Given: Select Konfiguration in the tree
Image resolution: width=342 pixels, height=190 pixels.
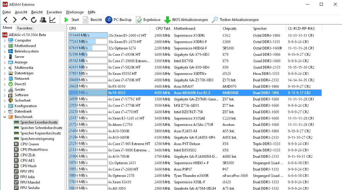Looking at the screenshot, I should click(x=23, y=106).
